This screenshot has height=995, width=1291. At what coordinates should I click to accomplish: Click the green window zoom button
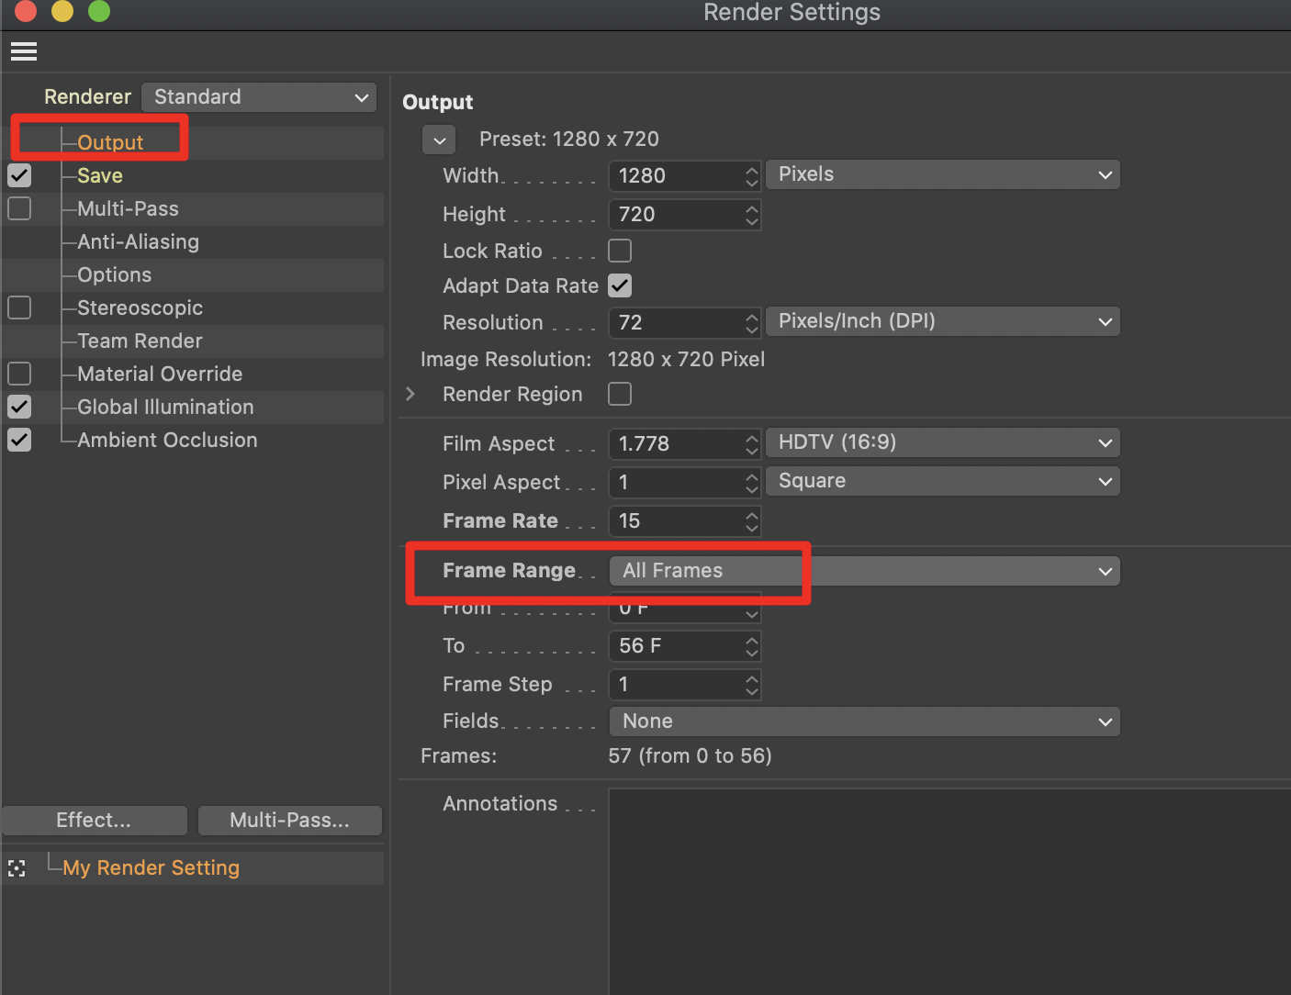pyautogui.click(x=99, y=10)
